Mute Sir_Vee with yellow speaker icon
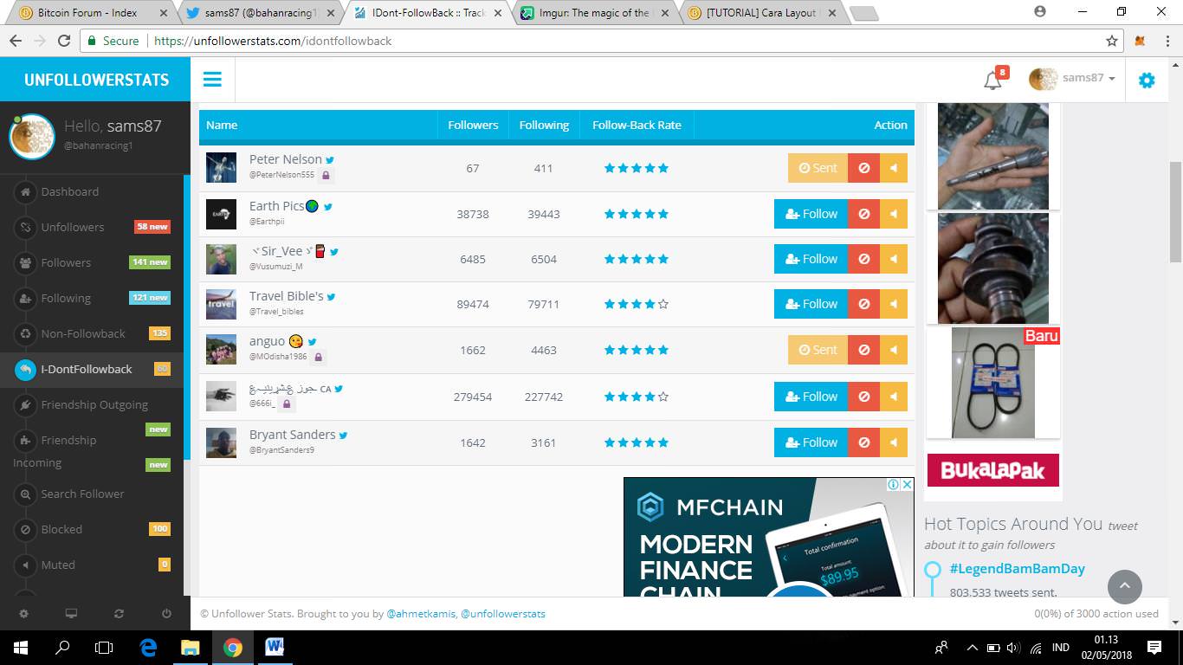 tap(893, 259)
